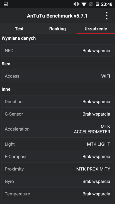
Task: Tap the image notification icon in status bar
Action: [6, 4]
